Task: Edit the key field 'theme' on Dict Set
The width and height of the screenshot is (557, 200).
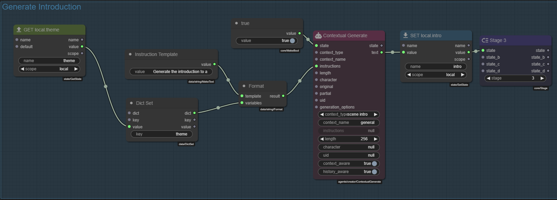Action: coord(162,134)
